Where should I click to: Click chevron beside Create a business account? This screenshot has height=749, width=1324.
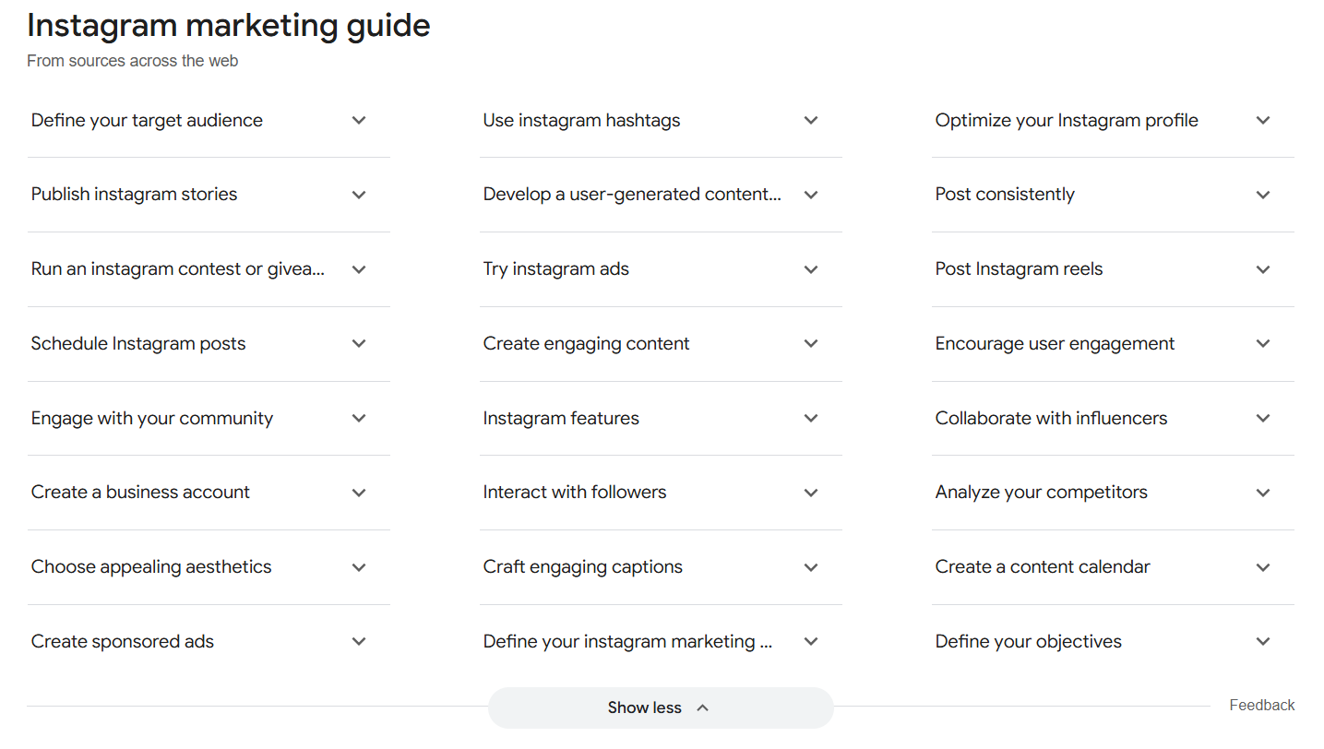tap(359, 493)
